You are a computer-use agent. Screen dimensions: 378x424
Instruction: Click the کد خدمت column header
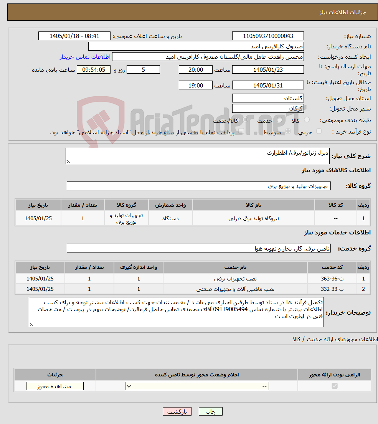tap(332, 267)
